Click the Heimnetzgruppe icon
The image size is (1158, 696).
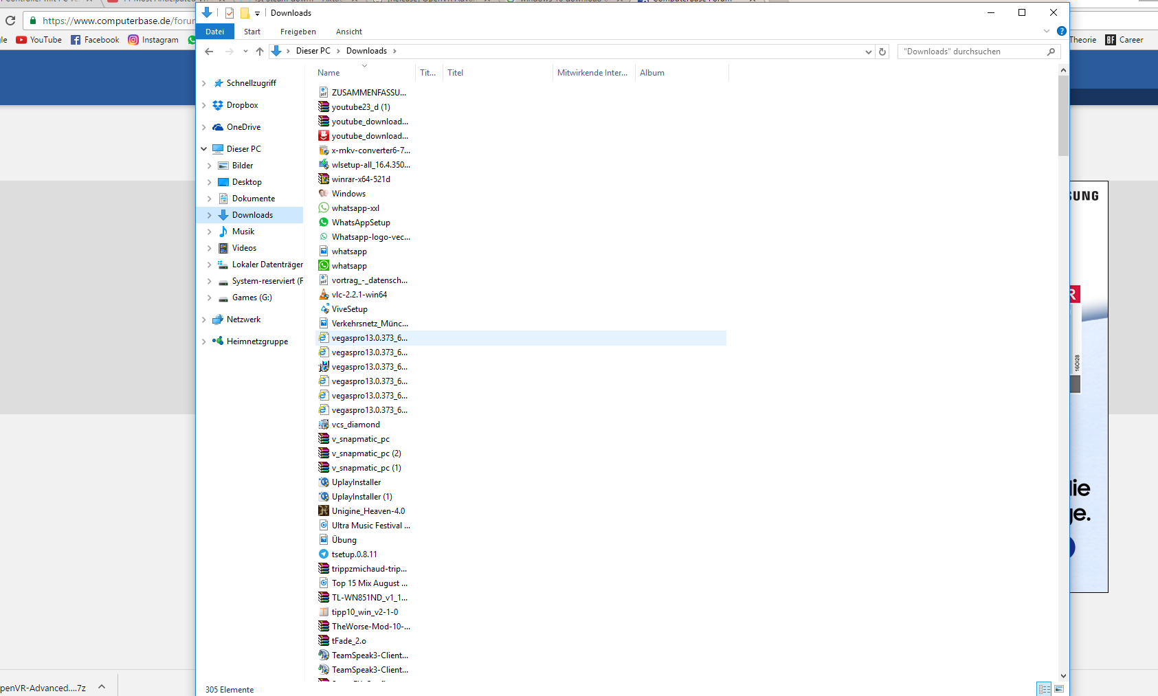218,341
